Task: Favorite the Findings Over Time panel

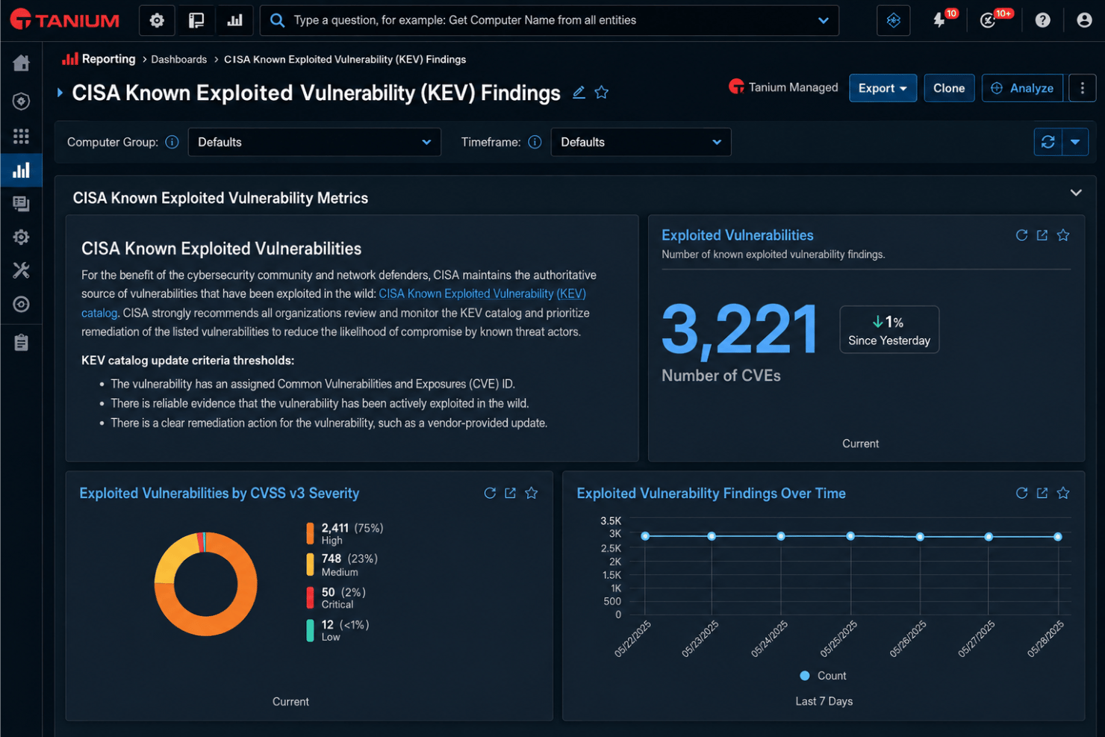Action: point(1063,493)
